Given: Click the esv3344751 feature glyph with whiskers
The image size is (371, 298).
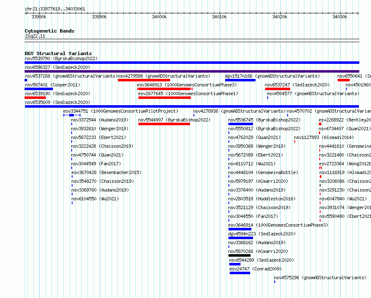Looking at the screenshot, I should 72,115.
